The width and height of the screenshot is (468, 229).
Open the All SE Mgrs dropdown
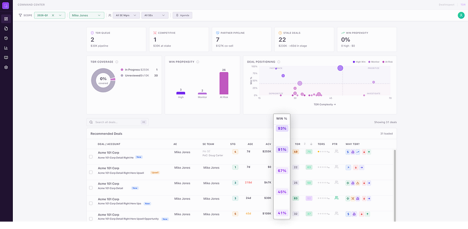pyautogui.click(x=126, y=15)
